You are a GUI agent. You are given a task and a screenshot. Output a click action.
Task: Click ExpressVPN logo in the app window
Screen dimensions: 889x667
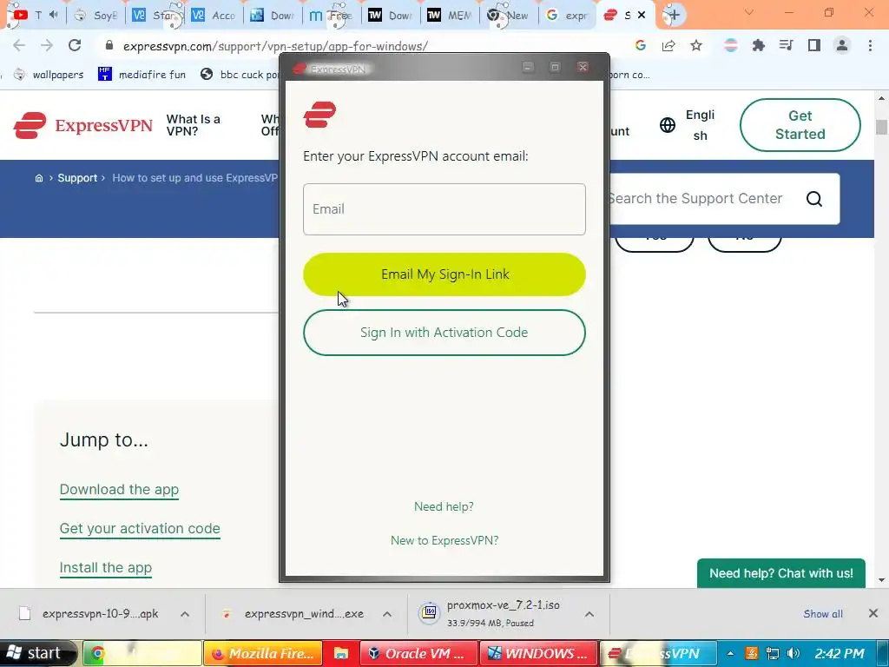[x=319, y=115]
